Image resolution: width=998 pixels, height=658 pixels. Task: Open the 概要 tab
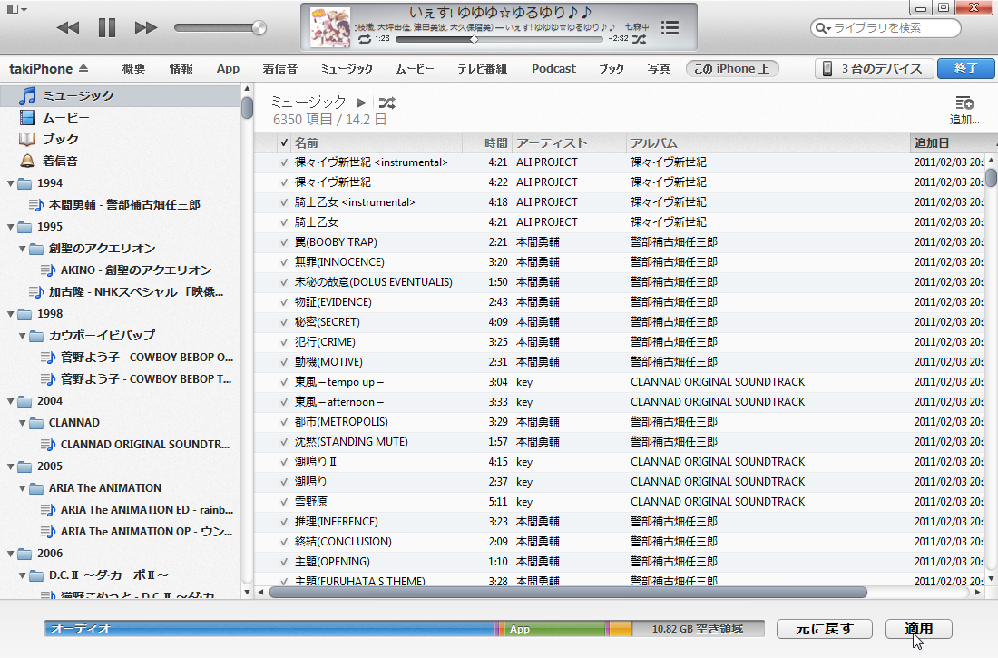[x=133, y=69]
